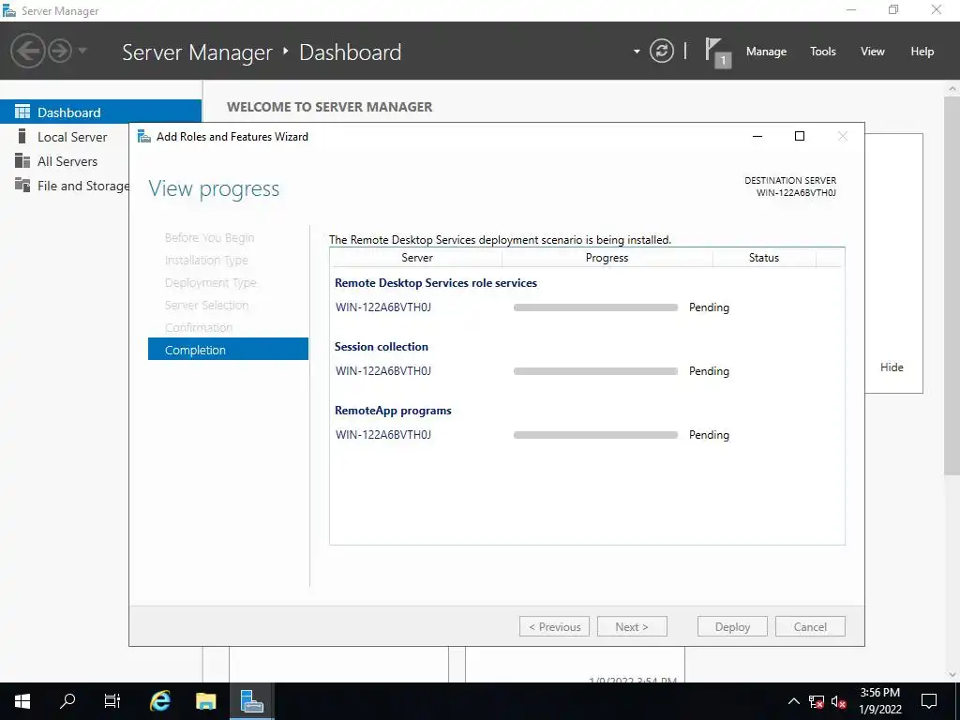Click the Server column header
This screenshot has height=720, width=960.
pos(417,258)
